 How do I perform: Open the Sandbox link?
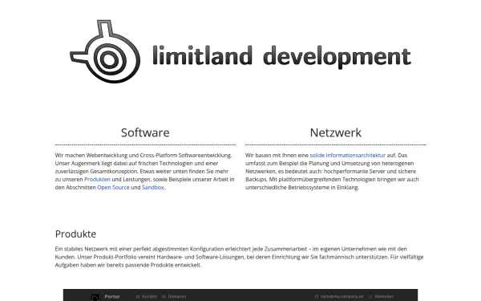click(x=153, y=187)
